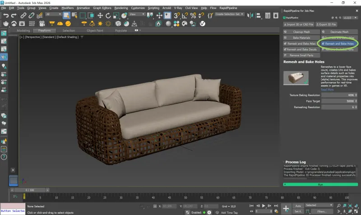Screen dimensions: 361x215
Task: Click the Import 3D or CAD File button
Action: [299, 24]
